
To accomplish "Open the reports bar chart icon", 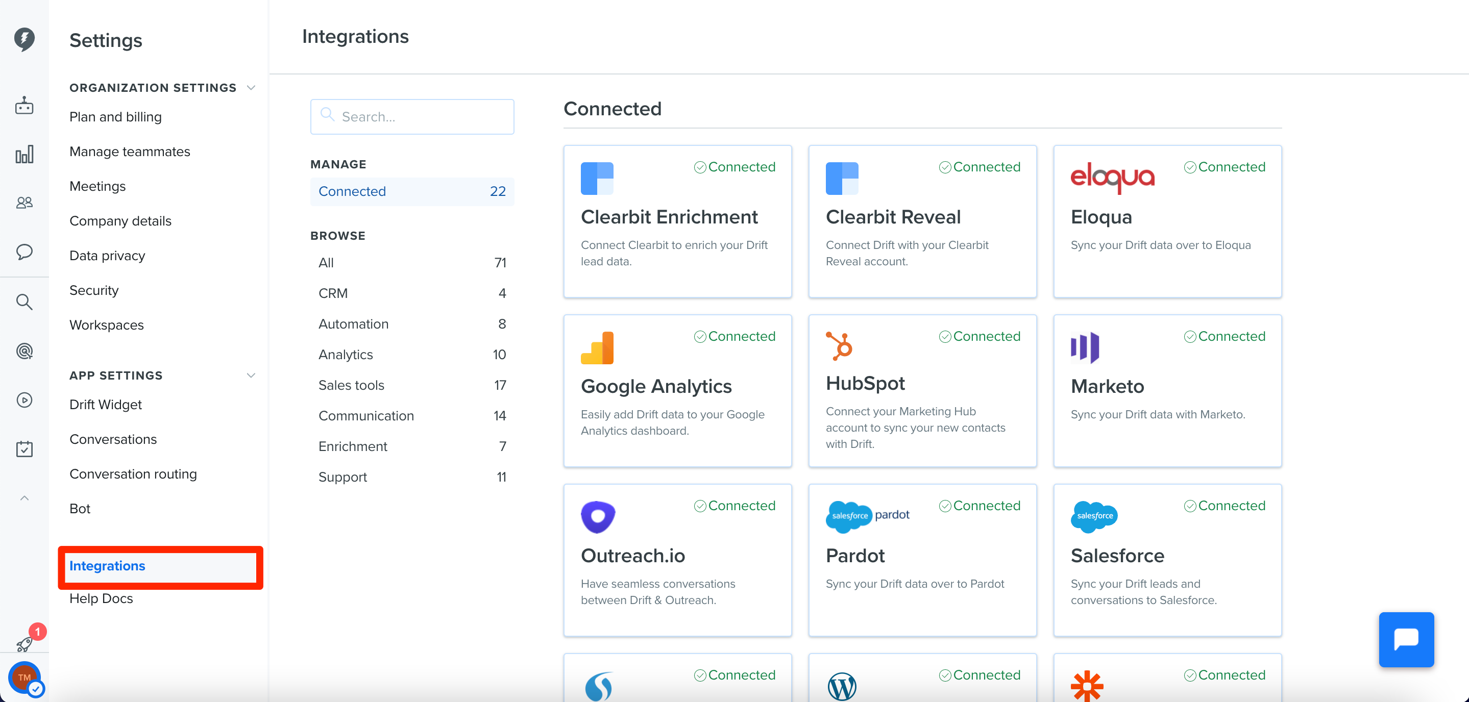I will (25, 154).
